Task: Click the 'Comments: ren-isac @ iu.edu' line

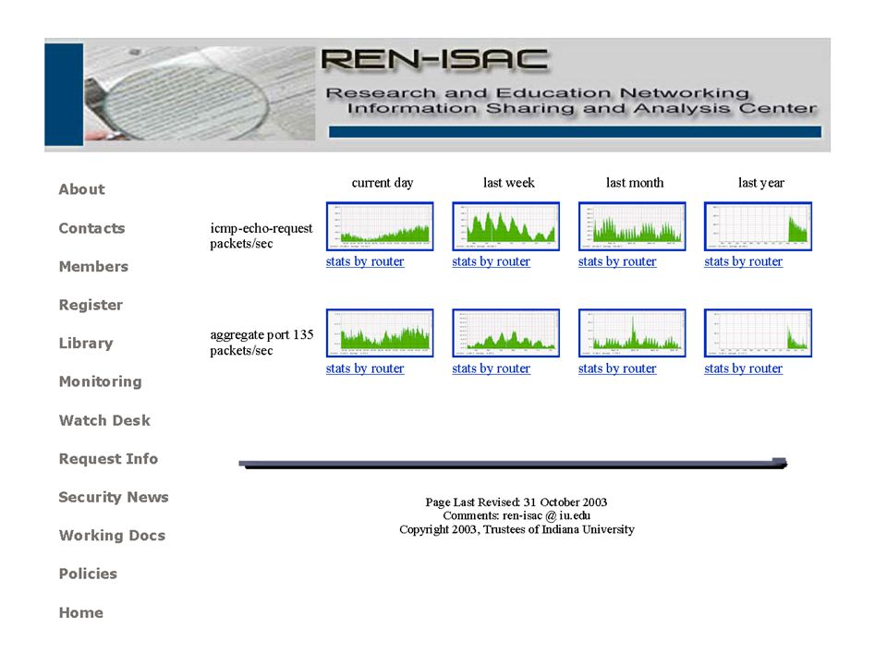Action: pyautogui.click(x=516, y=515)
